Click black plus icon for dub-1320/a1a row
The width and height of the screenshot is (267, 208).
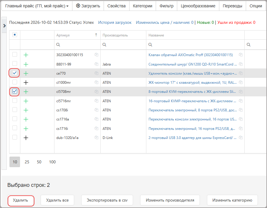26,138
